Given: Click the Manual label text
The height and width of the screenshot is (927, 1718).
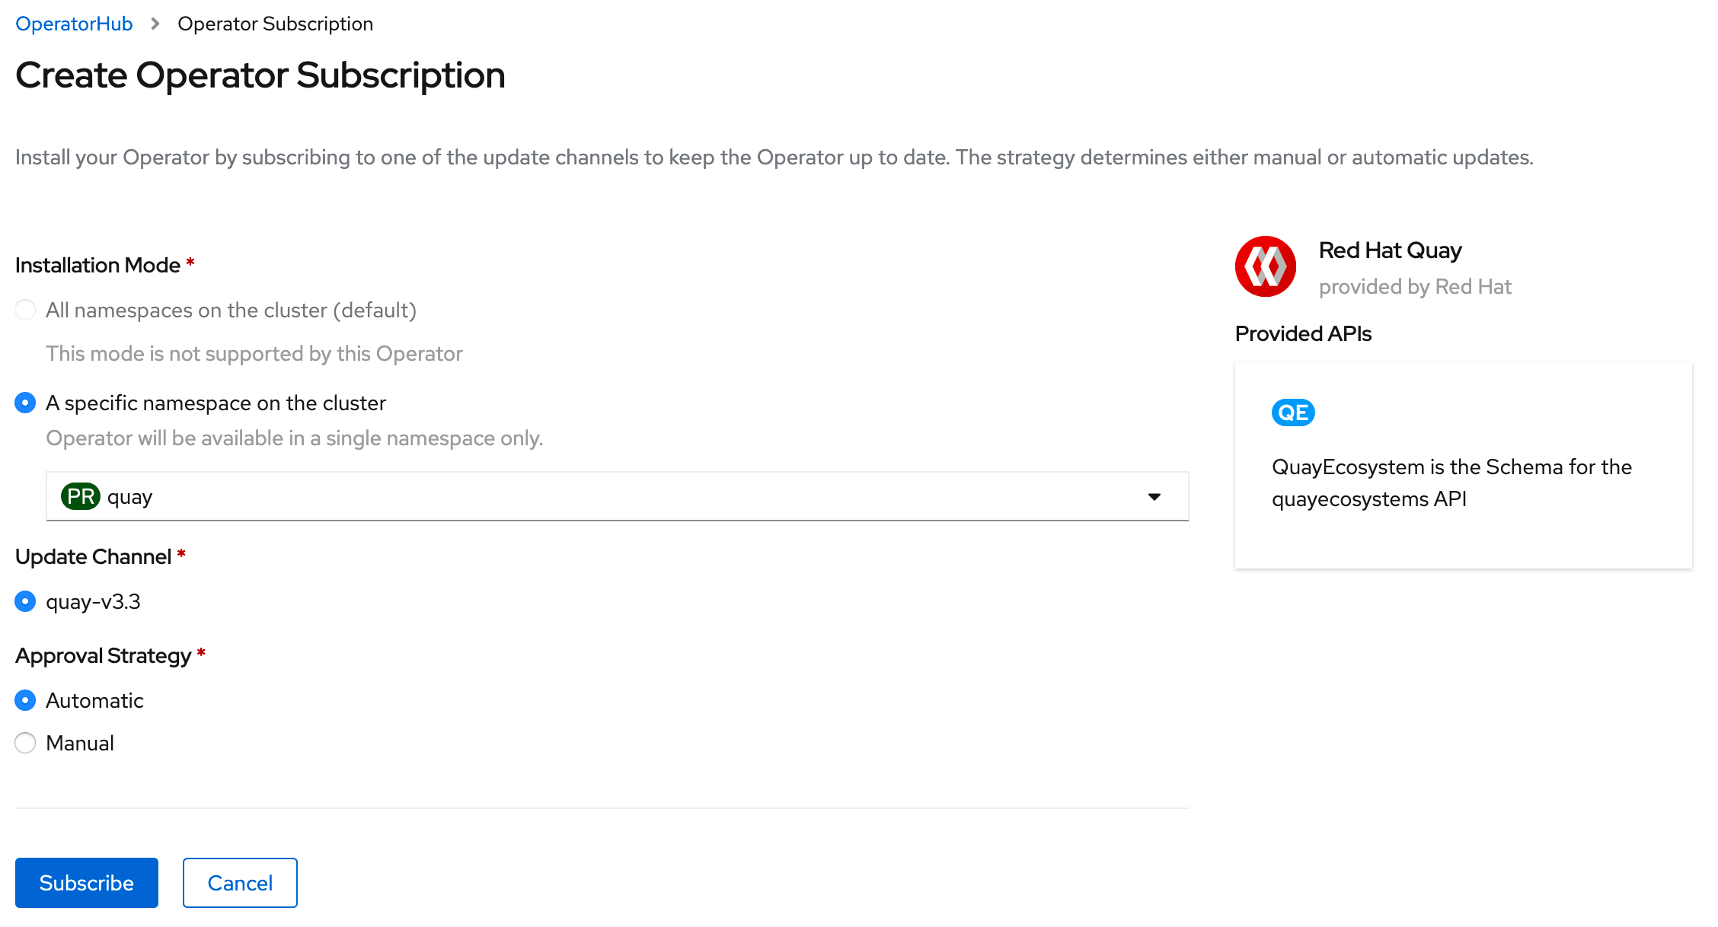Looking at the screenshot, I should (80, 743).
